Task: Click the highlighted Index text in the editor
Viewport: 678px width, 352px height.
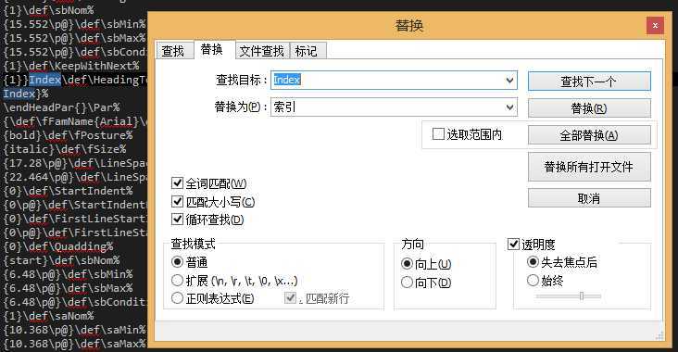Action: pyautogui.click(x=45, y=80)
